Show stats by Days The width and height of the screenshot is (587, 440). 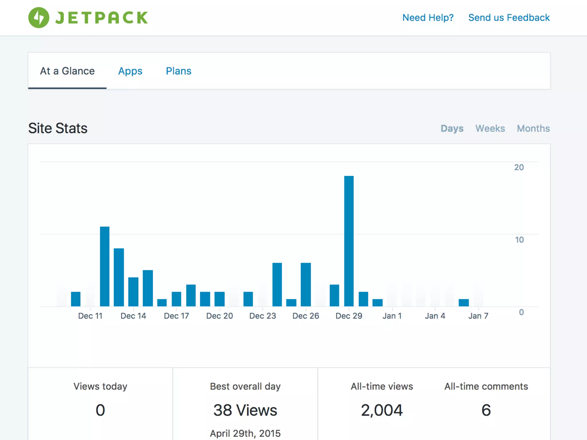(x=452, y=128)
